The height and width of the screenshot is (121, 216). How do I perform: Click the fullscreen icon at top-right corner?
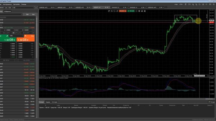tap(214, 4)
